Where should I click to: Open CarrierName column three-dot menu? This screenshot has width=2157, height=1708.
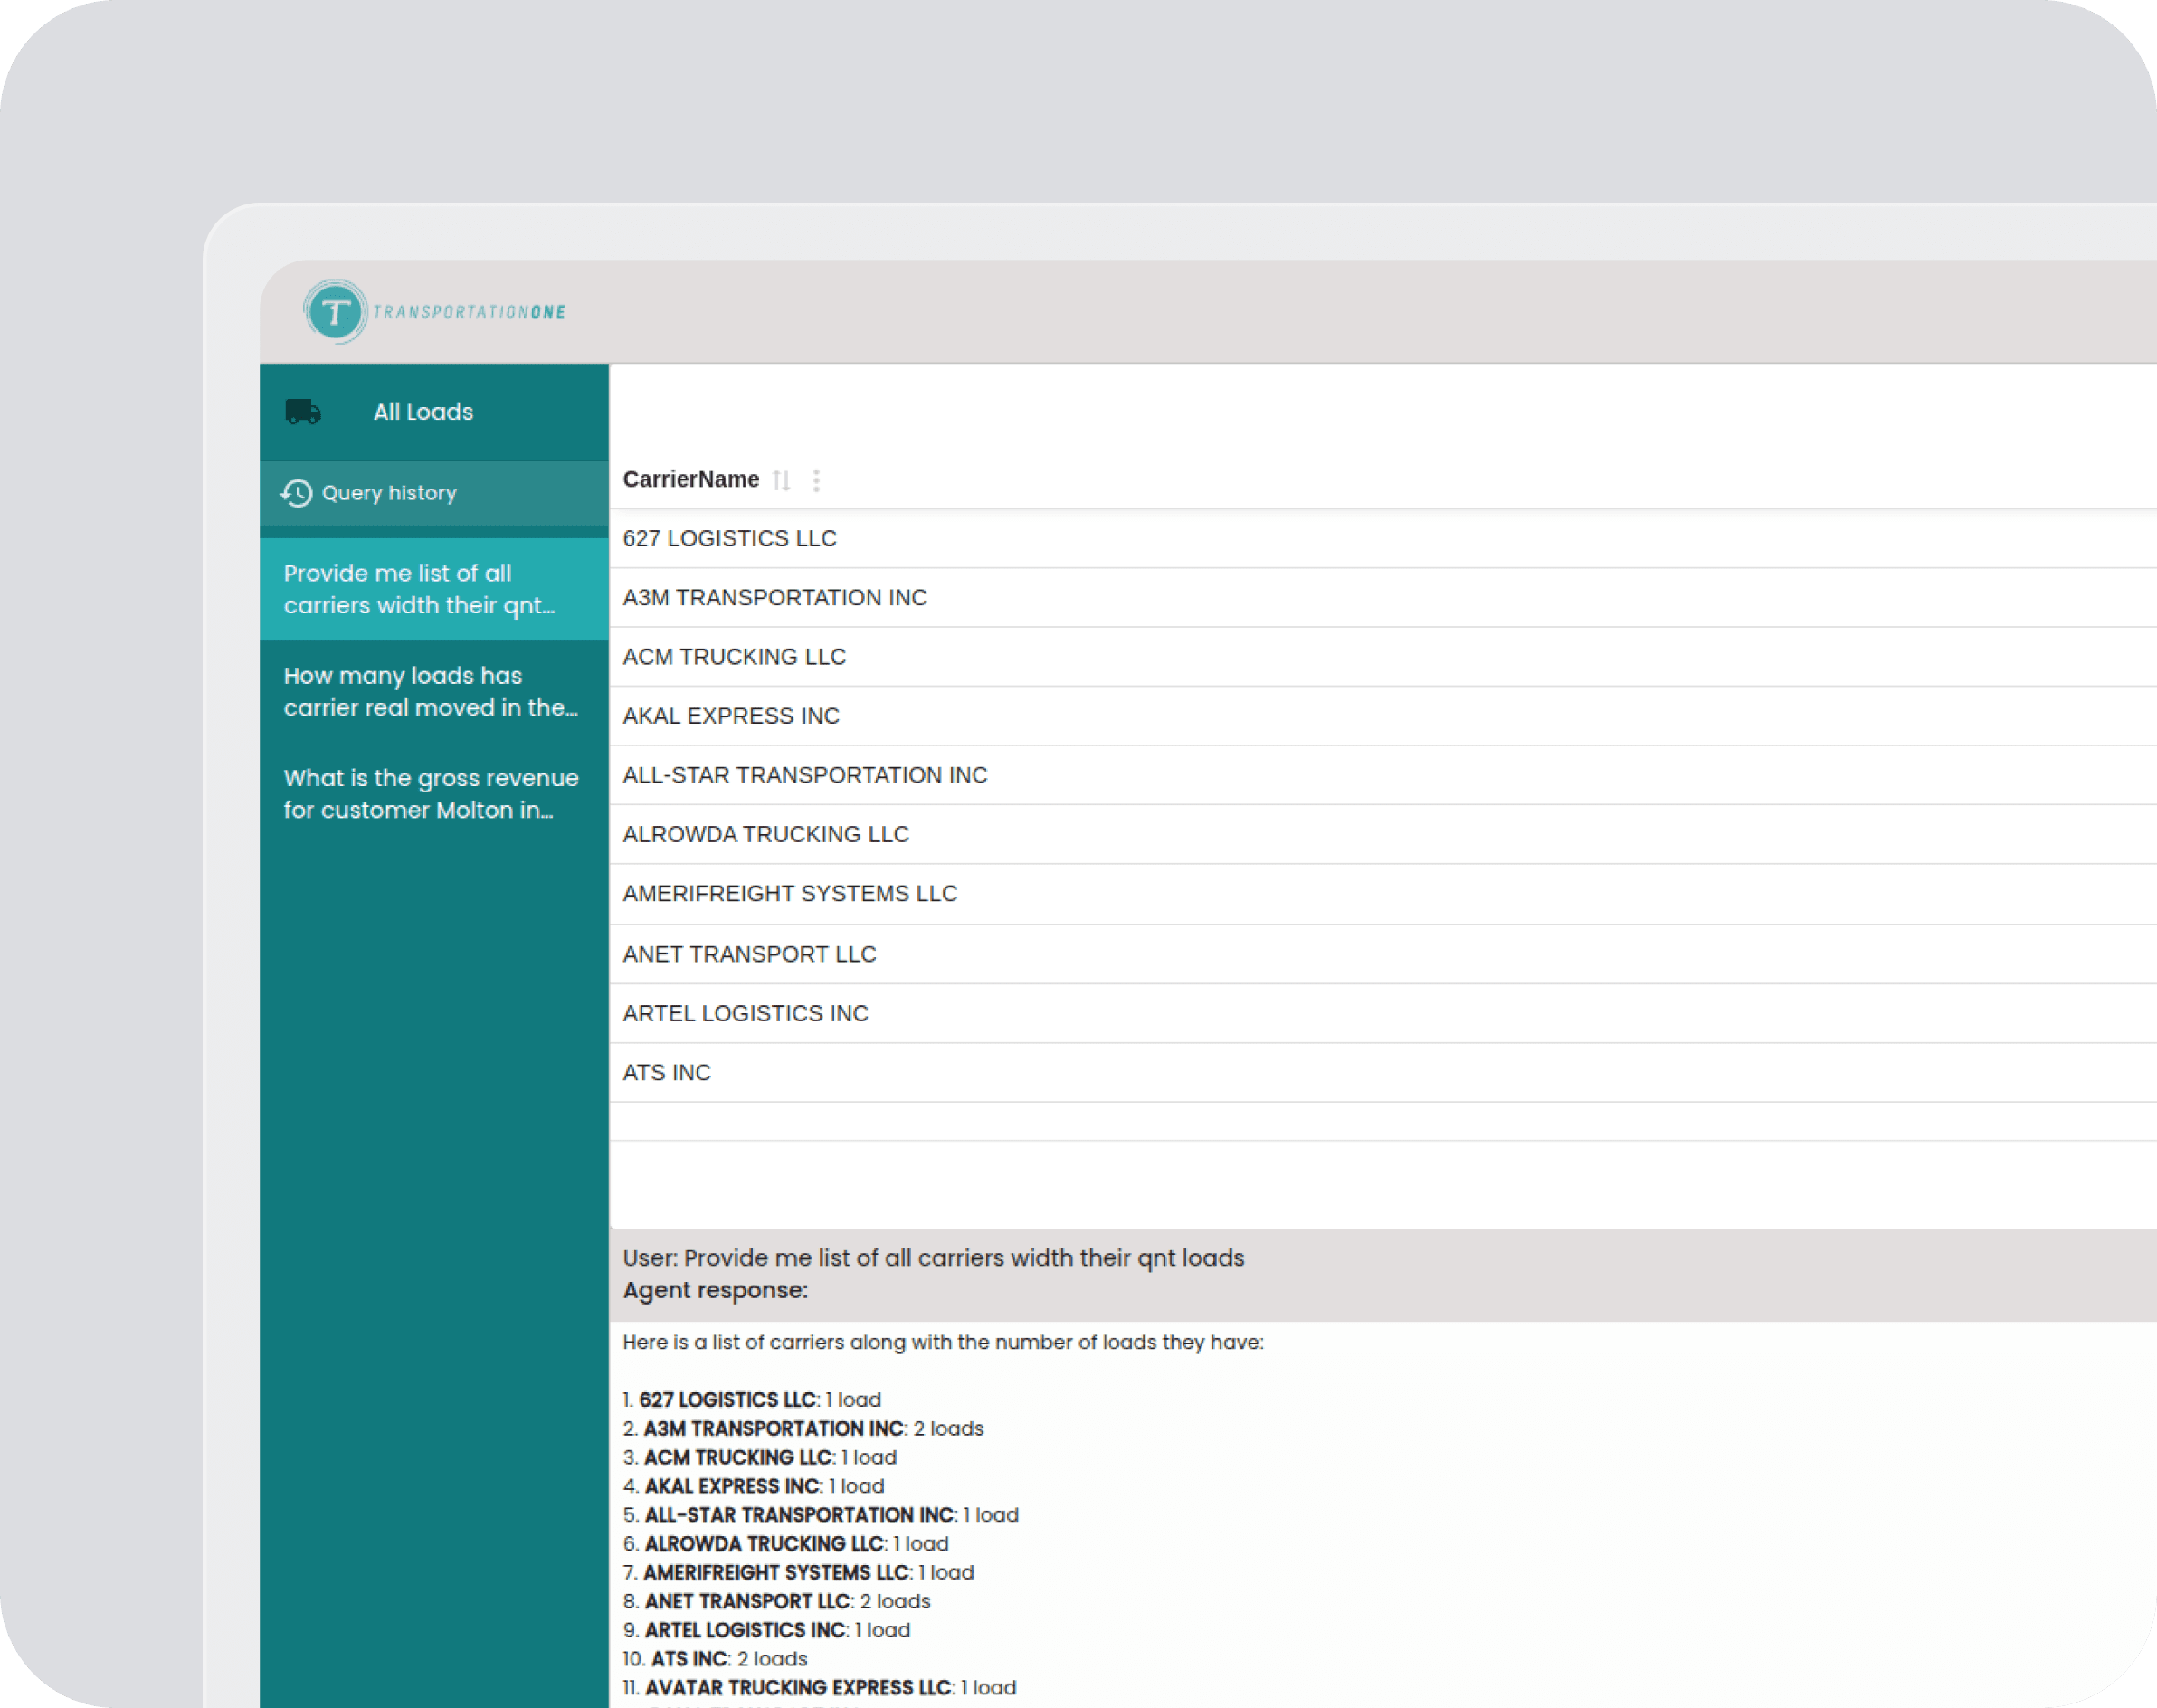816,481
